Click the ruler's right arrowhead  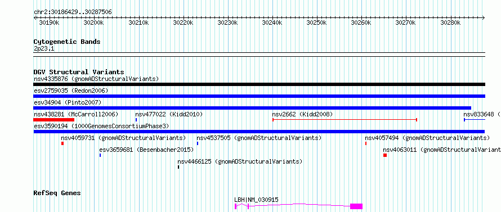click(484, 17)
